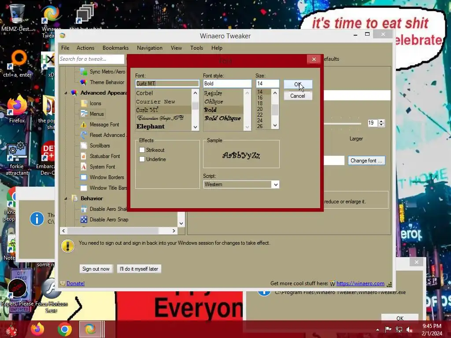Open the Actions menu
The height and width of the screenshot is (338, 451).
(x=85, y=48)
